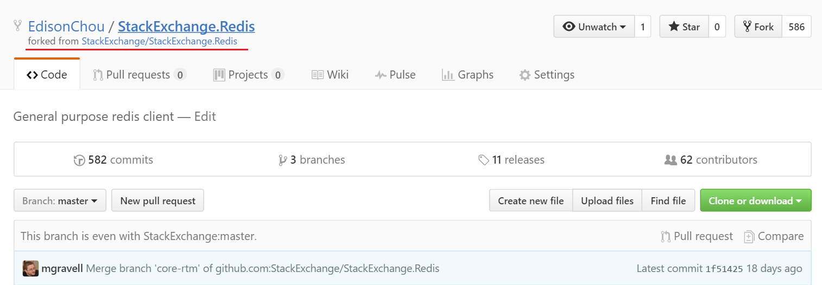Click the Upload files button

coord(607,201)
